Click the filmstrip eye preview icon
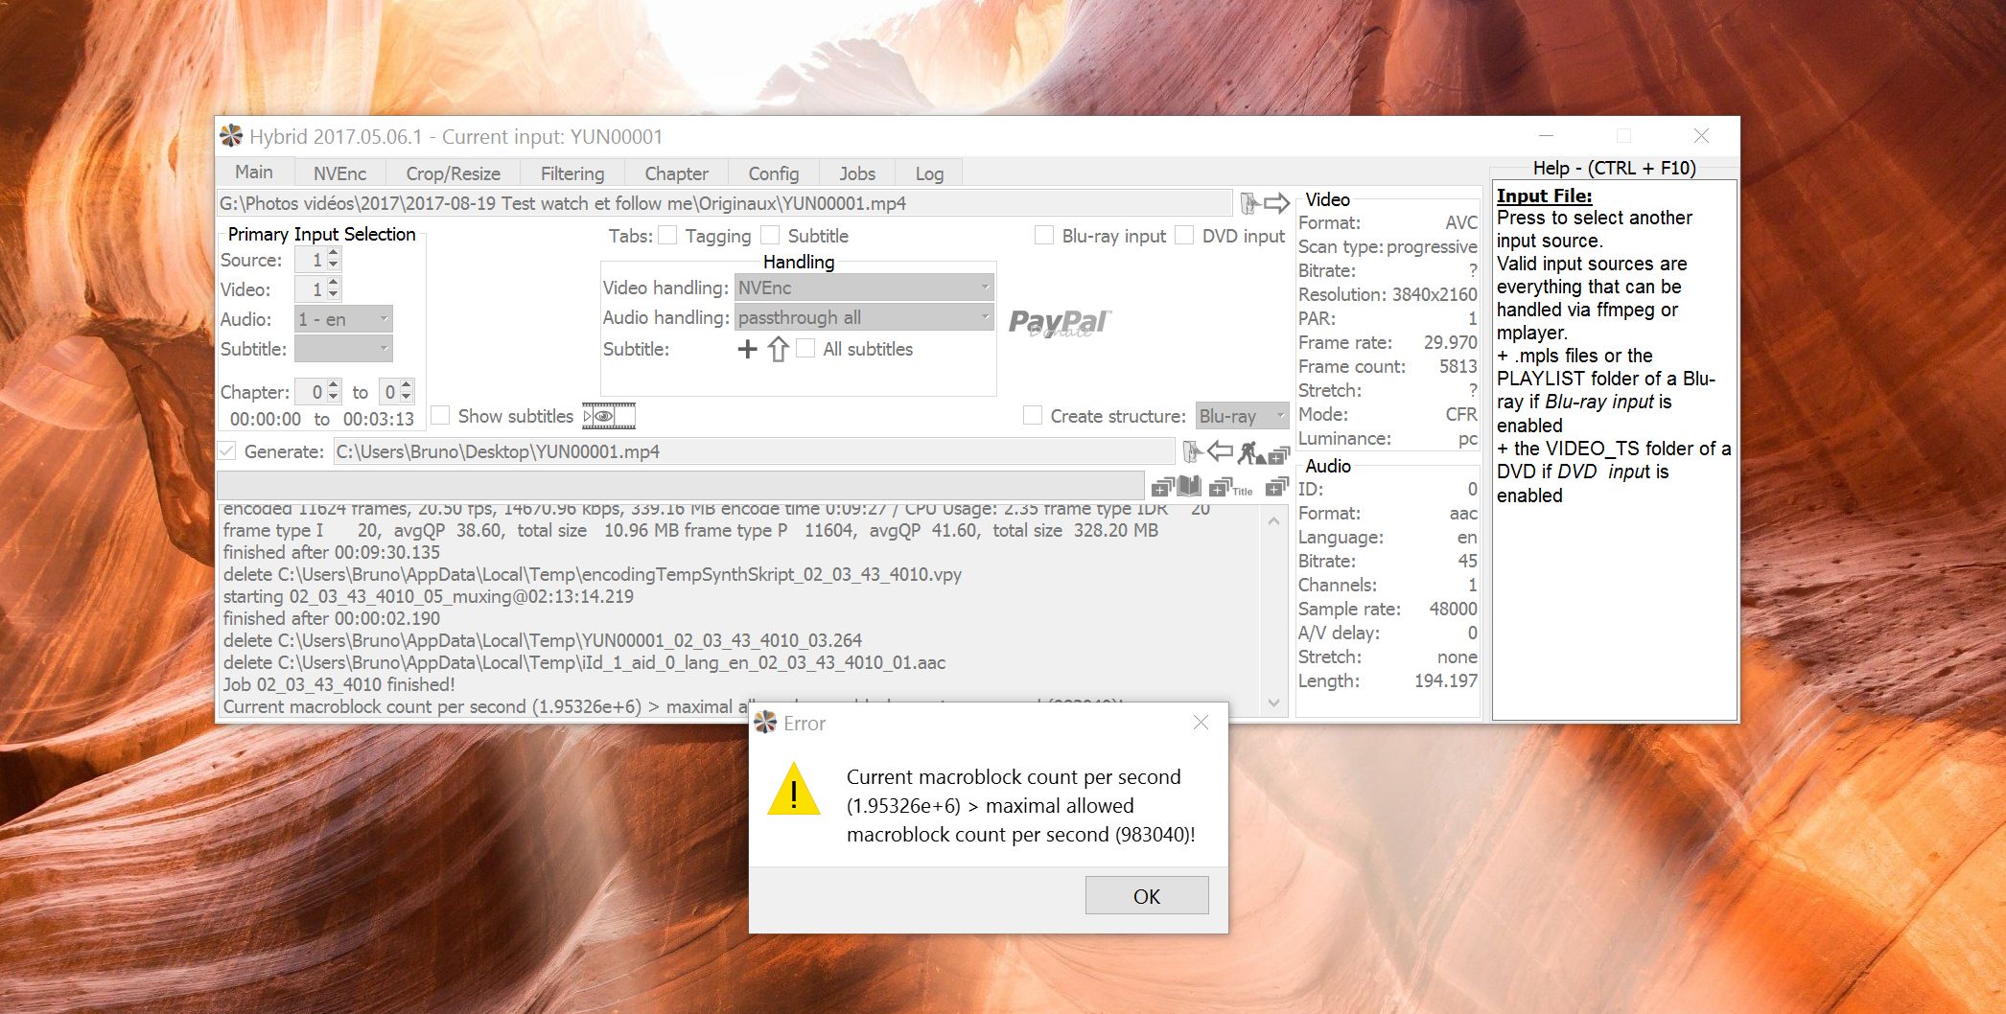Viewport: 2006px width, 1014px height. click(x=609, y=416)
